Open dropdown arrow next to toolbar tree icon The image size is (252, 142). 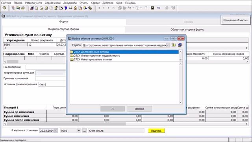coord(133,8)
